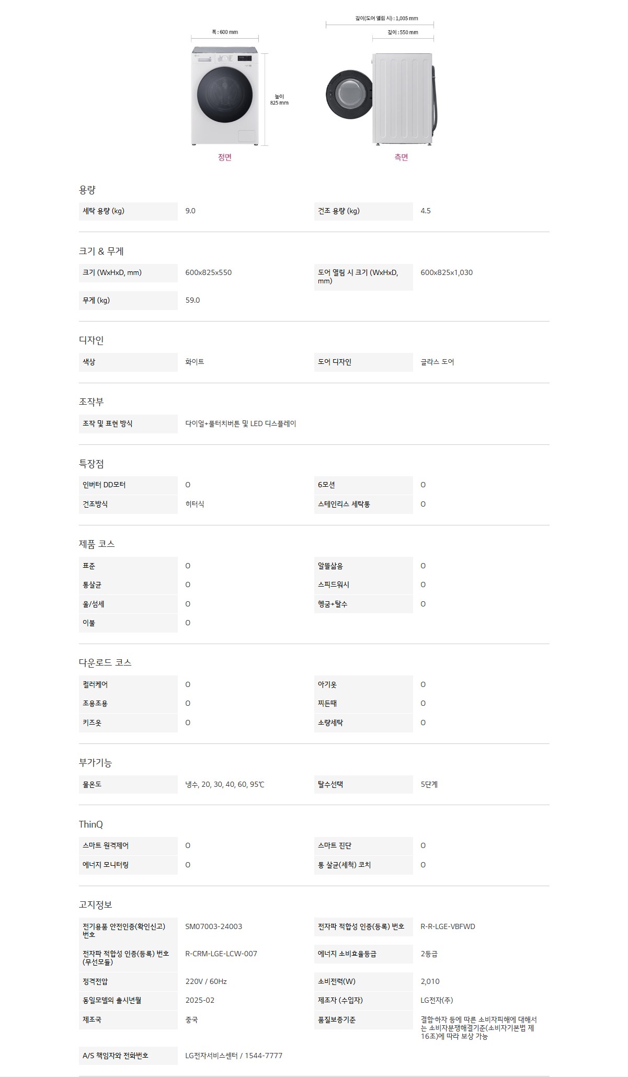Click the LG전자서비스센터 / 1544-7777 phone text
The width and height of the screenshot is (628, 1077).
[234, 1056]
